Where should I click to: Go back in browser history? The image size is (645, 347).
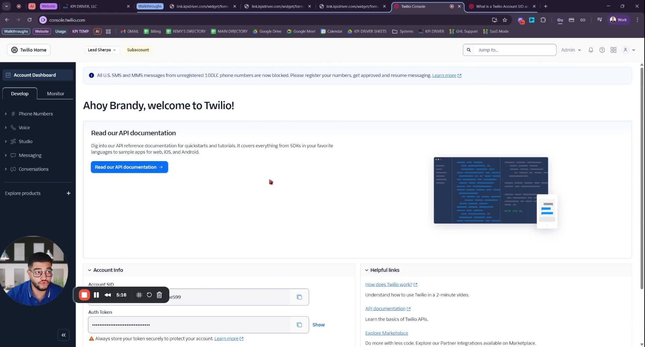pyautogui.click(x=7, y=20)
